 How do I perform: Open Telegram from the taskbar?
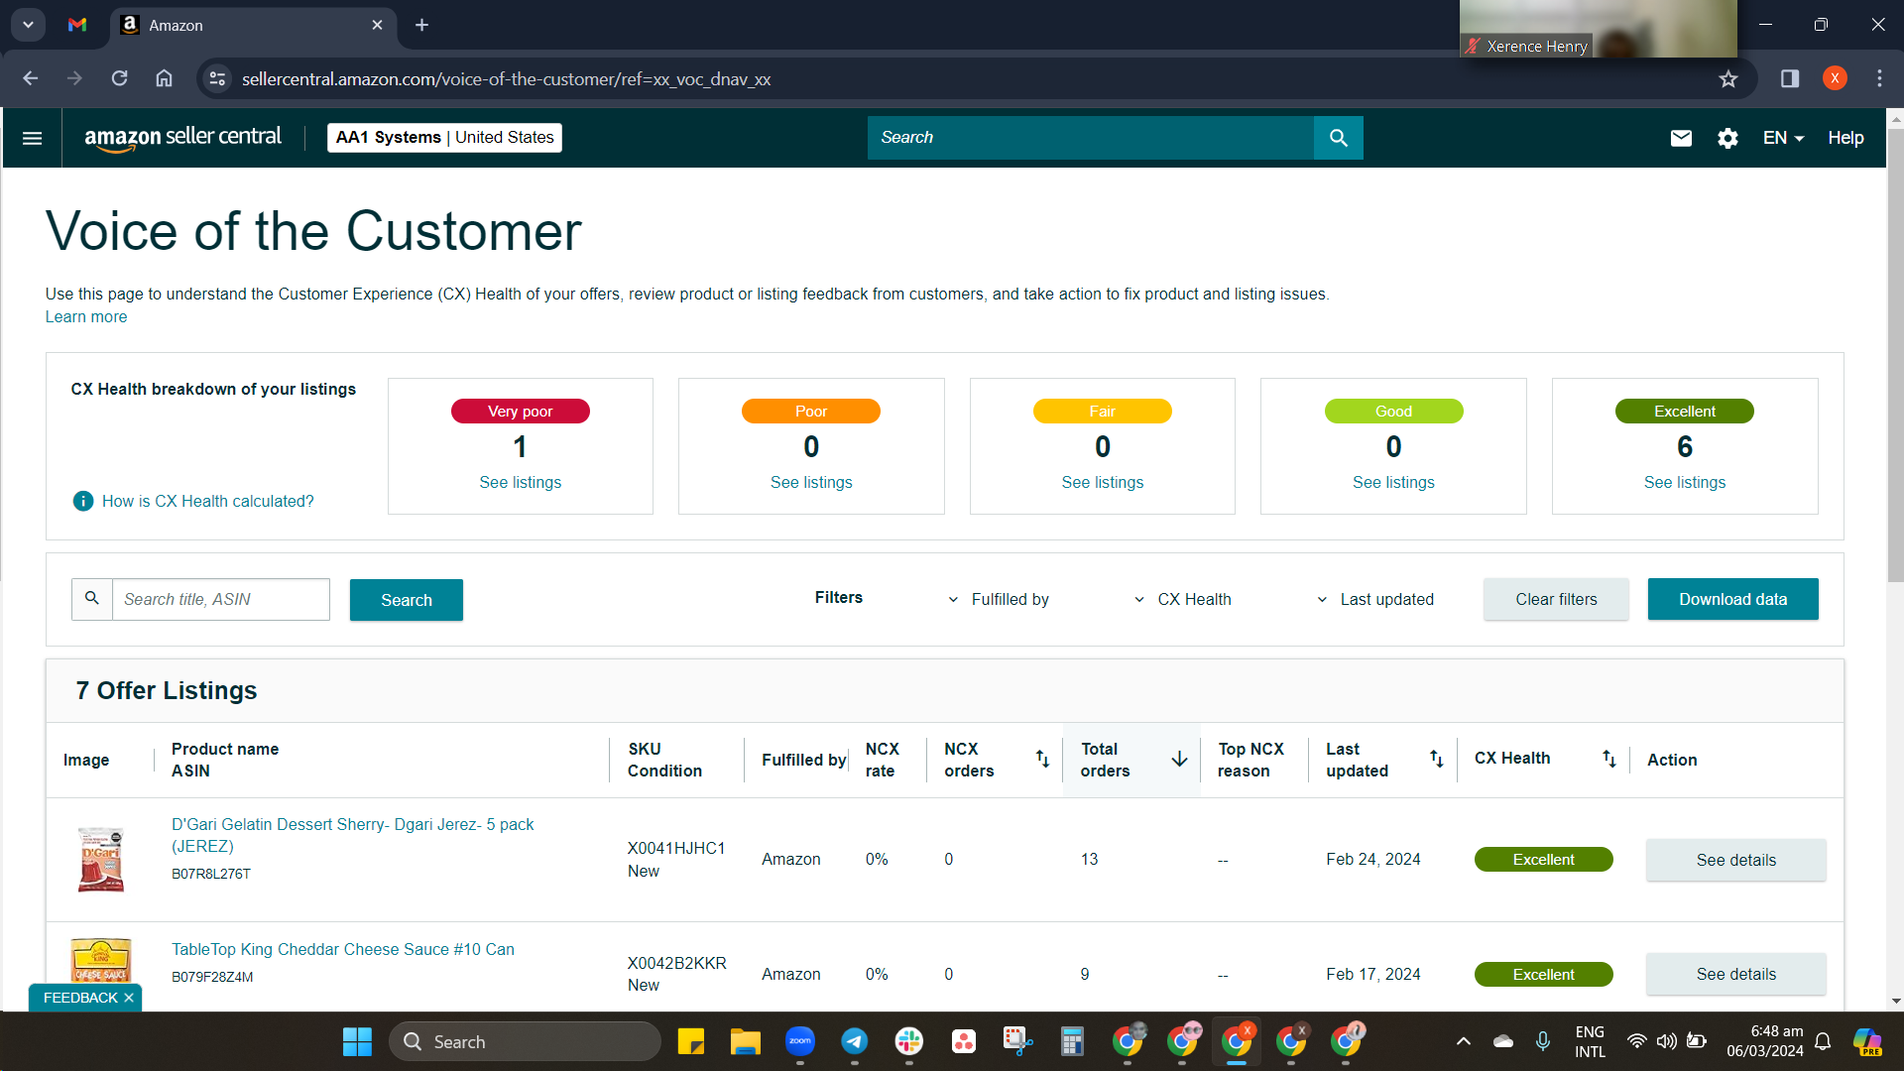(854, 1041)
